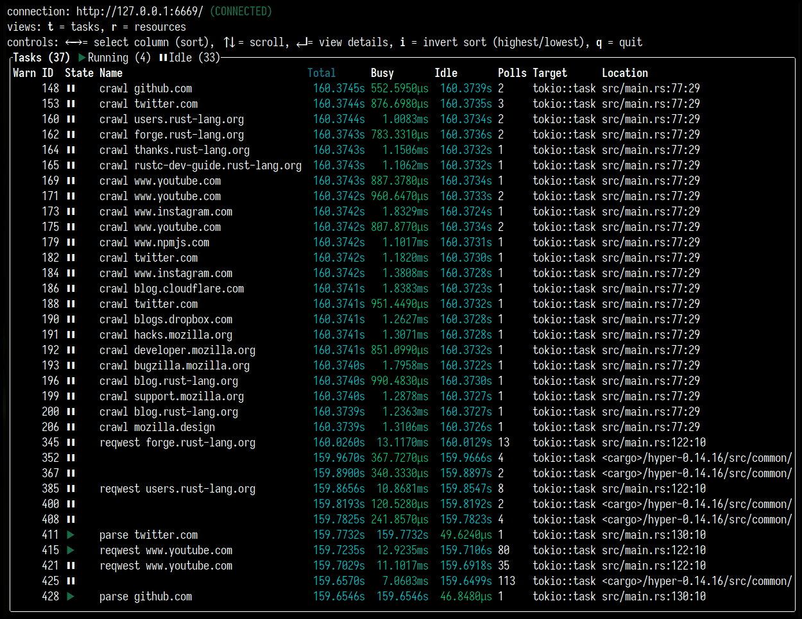
Task: Click the idle state icon of task 385
Action: (x=71, y=489)
